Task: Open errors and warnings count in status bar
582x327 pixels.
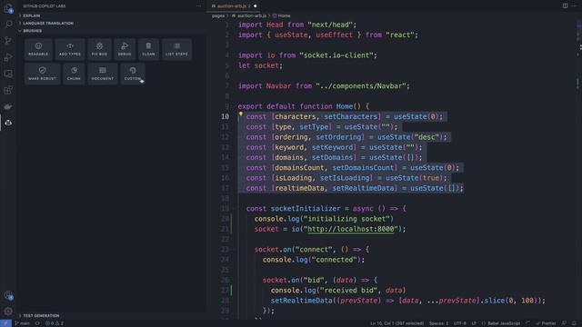Action: click(55, 323)
